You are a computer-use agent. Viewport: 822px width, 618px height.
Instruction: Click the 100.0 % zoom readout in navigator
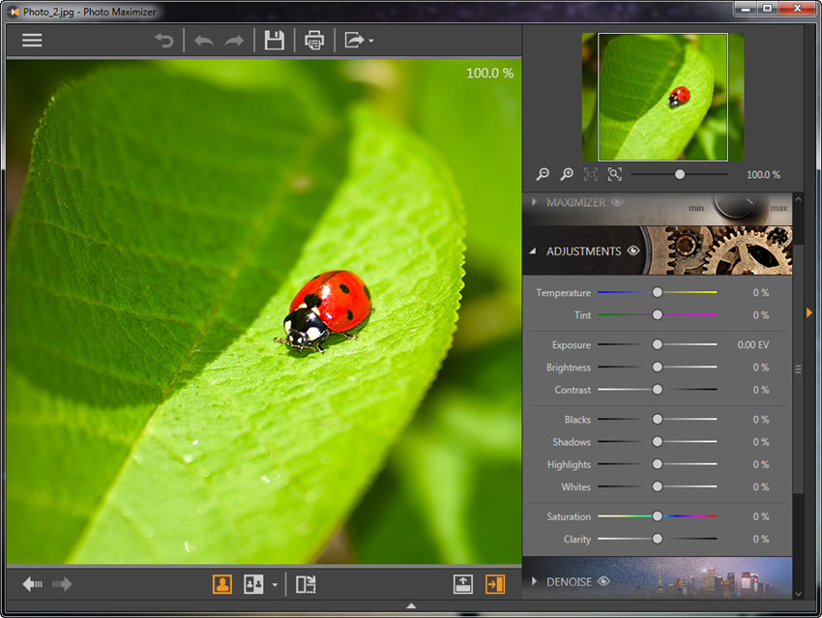[x=763, y=174]
